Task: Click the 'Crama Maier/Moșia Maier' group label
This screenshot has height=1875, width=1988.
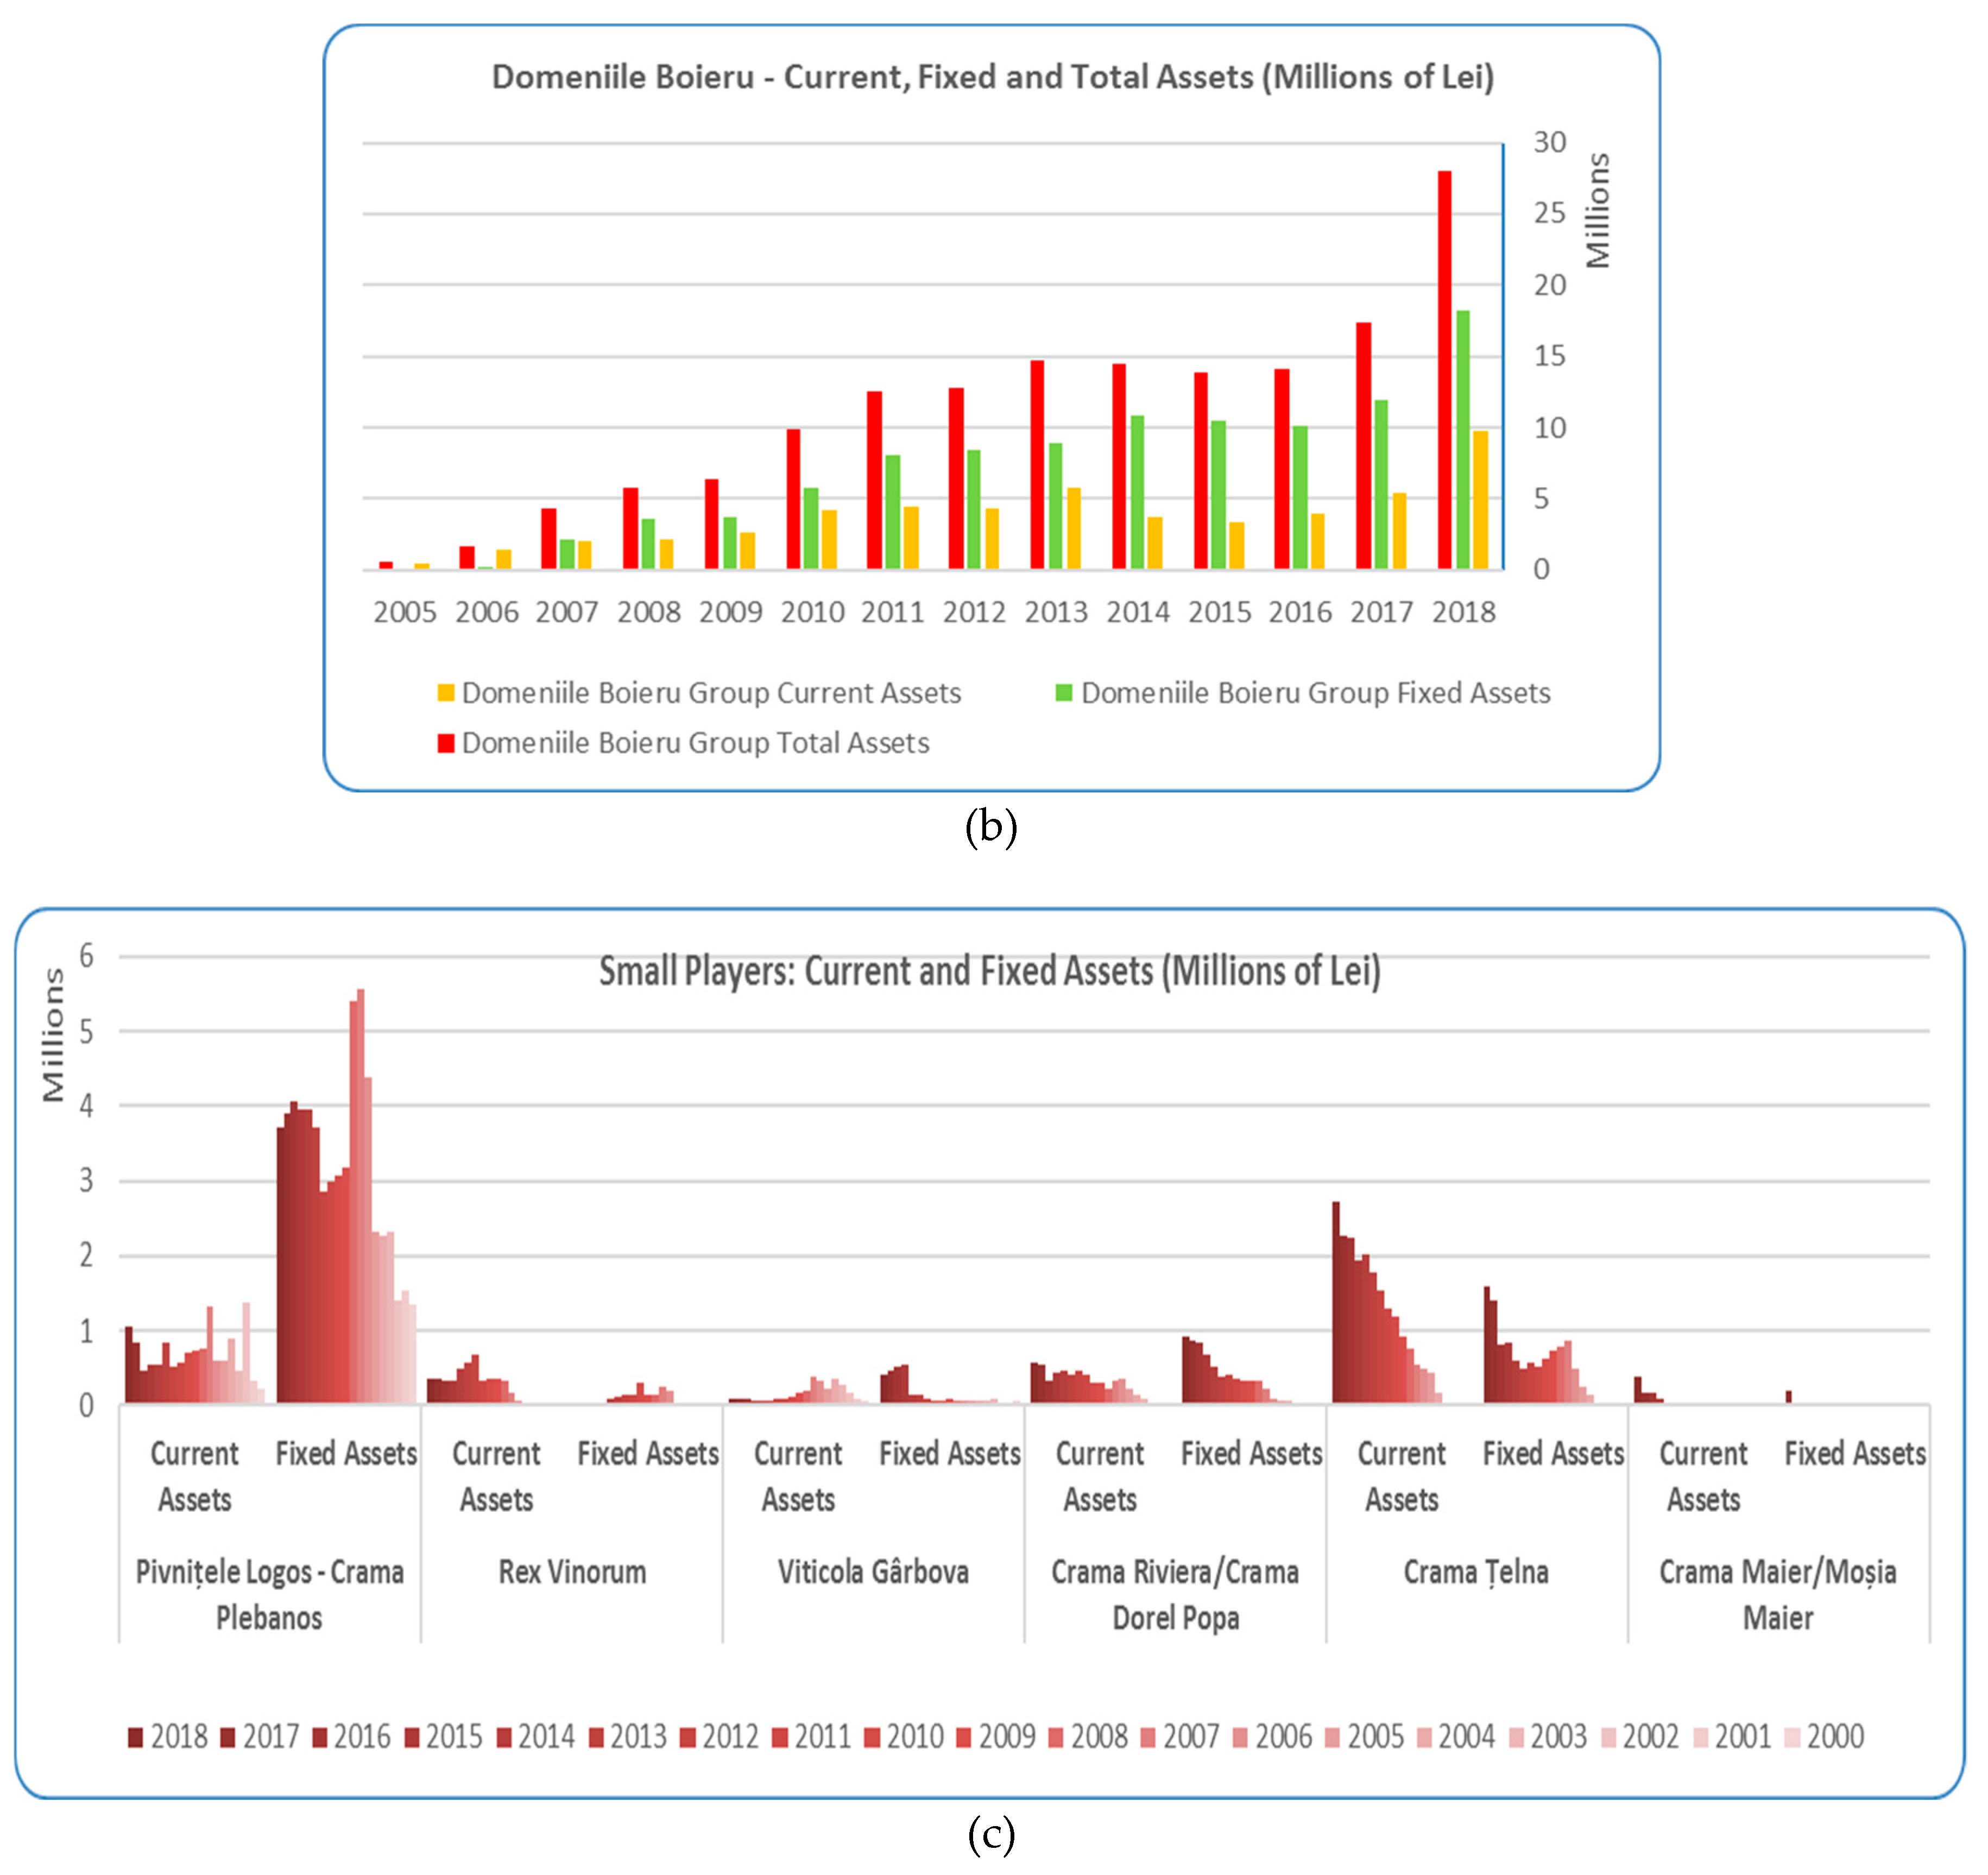Action: (x=1778, y=1595)
